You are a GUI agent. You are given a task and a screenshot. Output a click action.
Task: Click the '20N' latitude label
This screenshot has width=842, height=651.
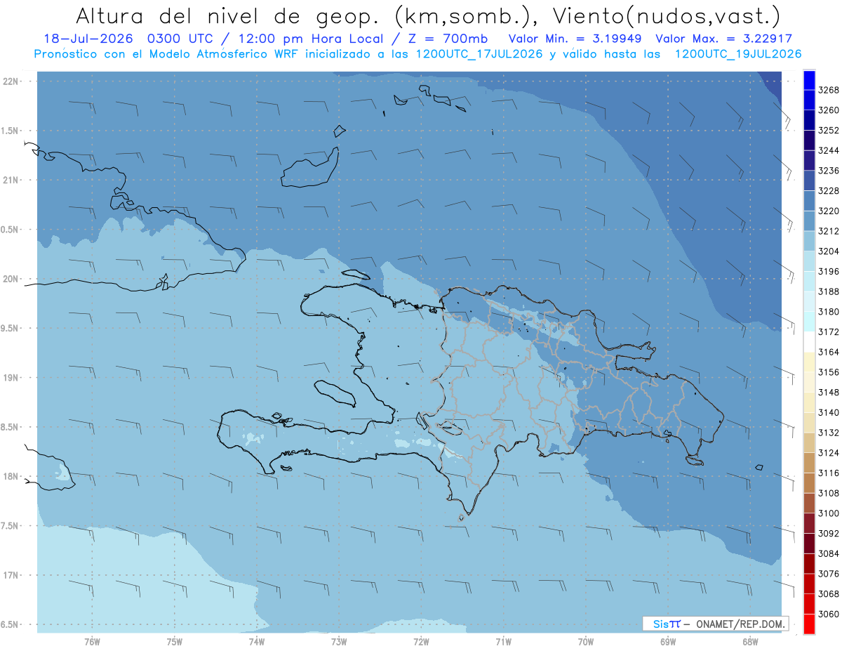[11, 279]
